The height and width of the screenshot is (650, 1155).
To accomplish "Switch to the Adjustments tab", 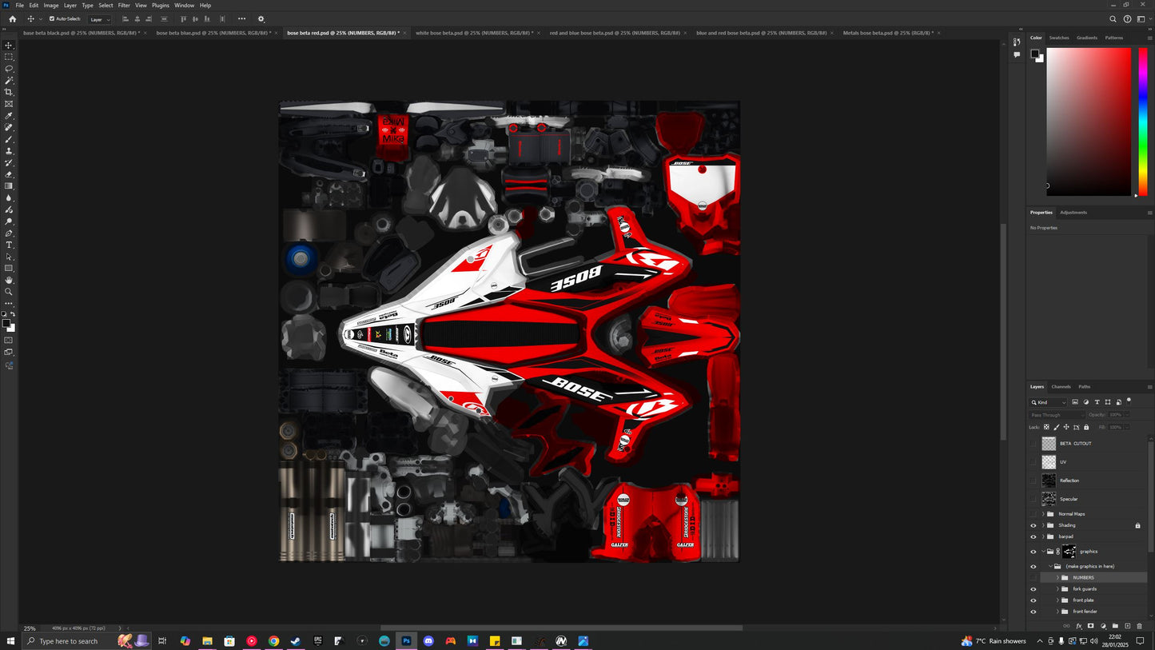I will 1073,213.
